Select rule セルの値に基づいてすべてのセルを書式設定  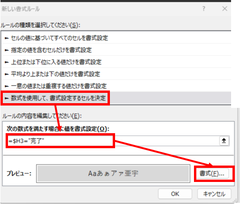coord(116,38)
